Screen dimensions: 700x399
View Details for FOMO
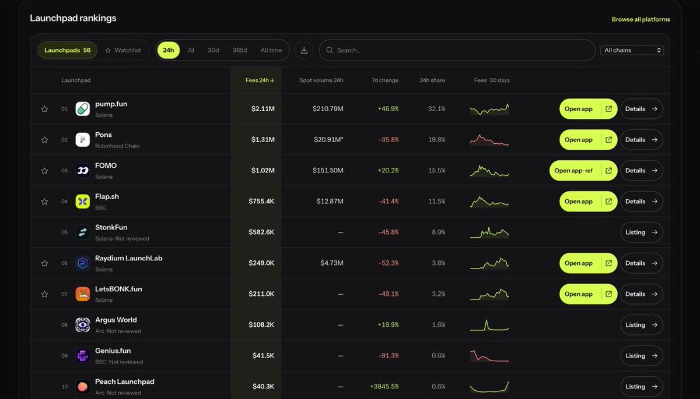tap(642, 171)
